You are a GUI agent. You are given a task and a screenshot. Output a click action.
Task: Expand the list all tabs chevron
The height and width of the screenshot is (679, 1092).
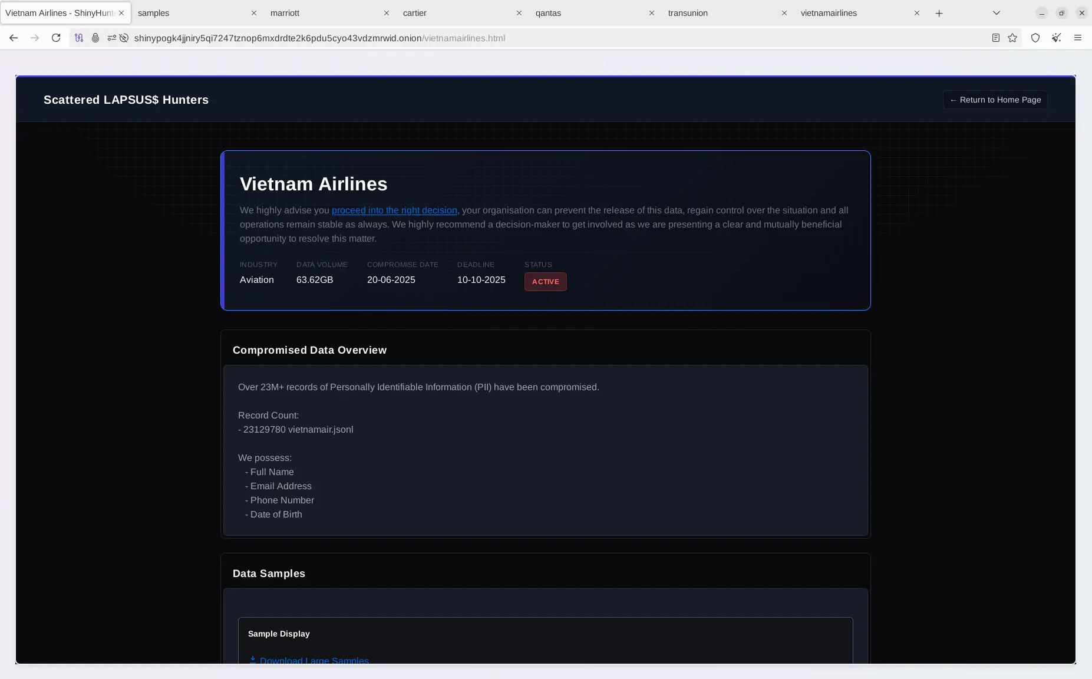click(996, 13)
